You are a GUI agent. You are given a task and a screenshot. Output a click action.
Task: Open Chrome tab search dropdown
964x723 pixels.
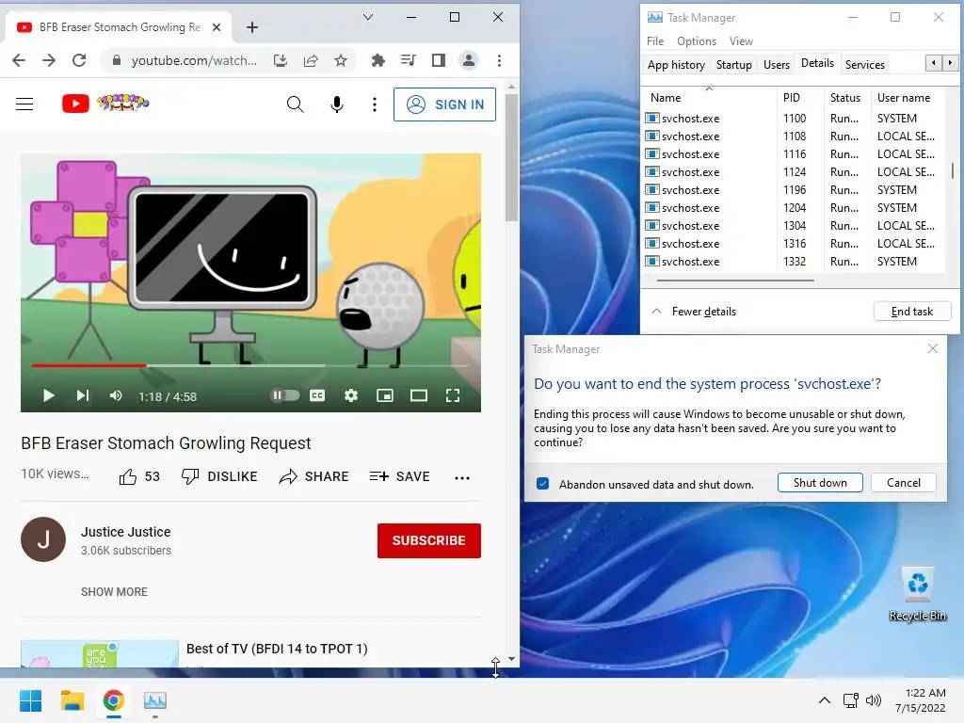click(x=368, y=17)
